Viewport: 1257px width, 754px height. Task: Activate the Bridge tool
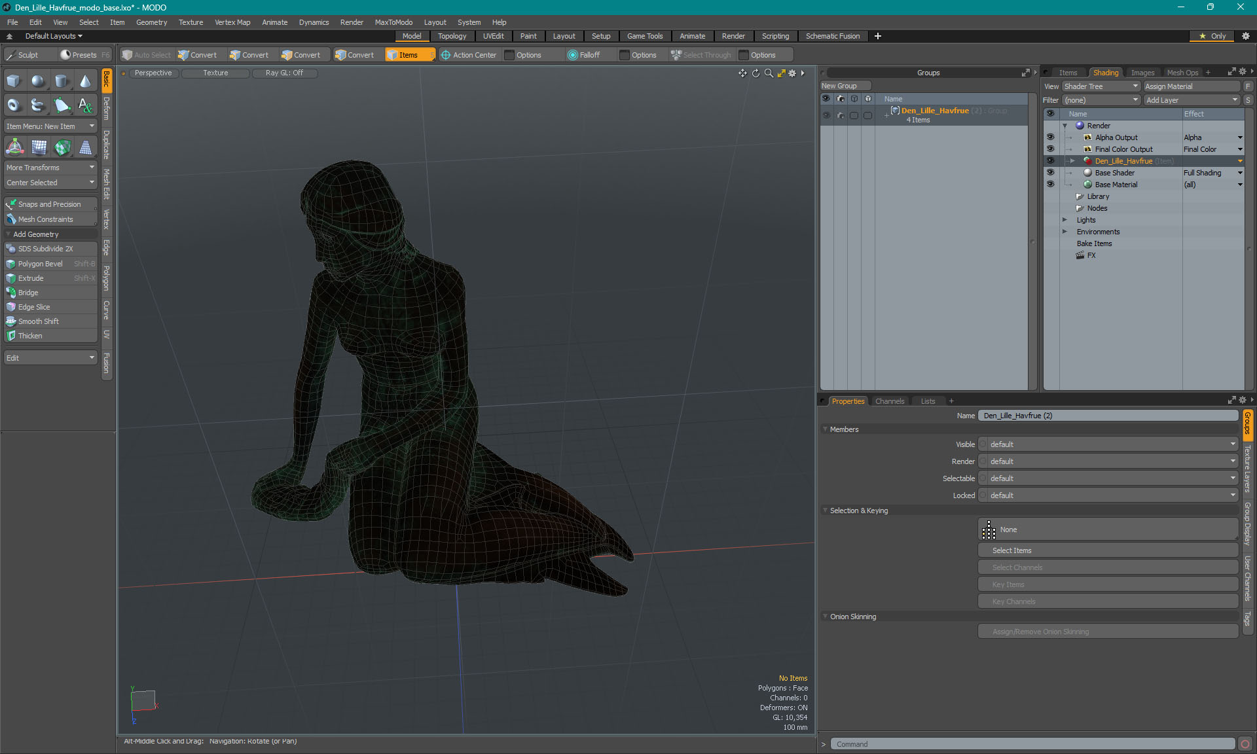pos(50,293)
